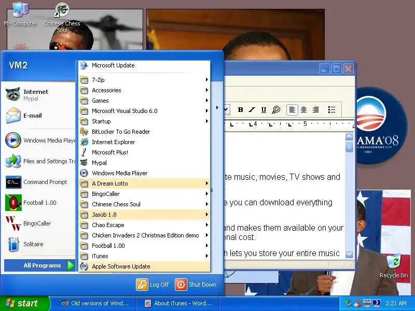Expand Microsoft Visual Studio 6.0 folder

(x=145, y=111)
